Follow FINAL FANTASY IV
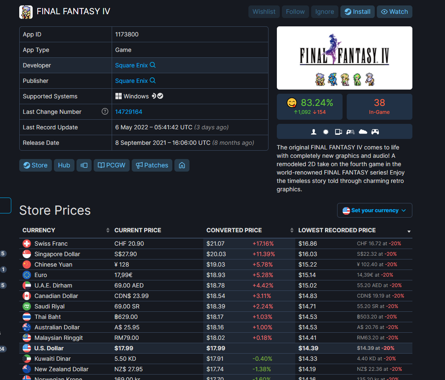Screen dimensions: 445x380 (295, 12)
